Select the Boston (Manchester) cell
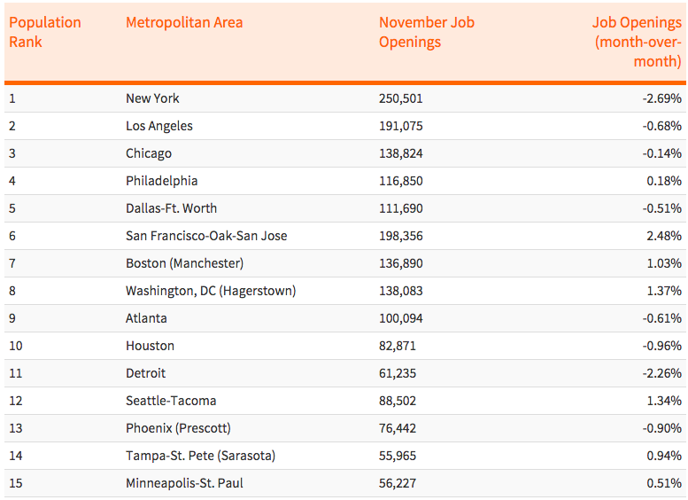Image resolution: width=688 pixels, height=500 pixels. tap(184, 263)
